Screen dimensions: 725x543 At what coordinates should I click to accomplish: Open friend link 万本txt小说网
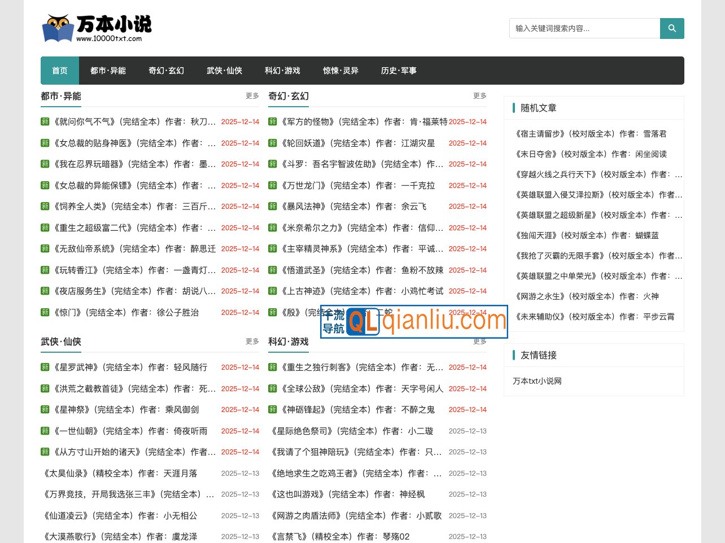(537, 381)
